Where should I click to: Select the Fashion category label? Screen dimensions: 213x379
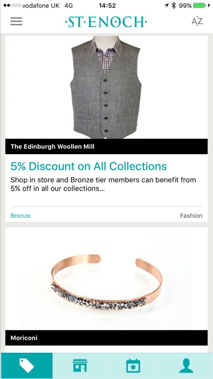(191, 216)
